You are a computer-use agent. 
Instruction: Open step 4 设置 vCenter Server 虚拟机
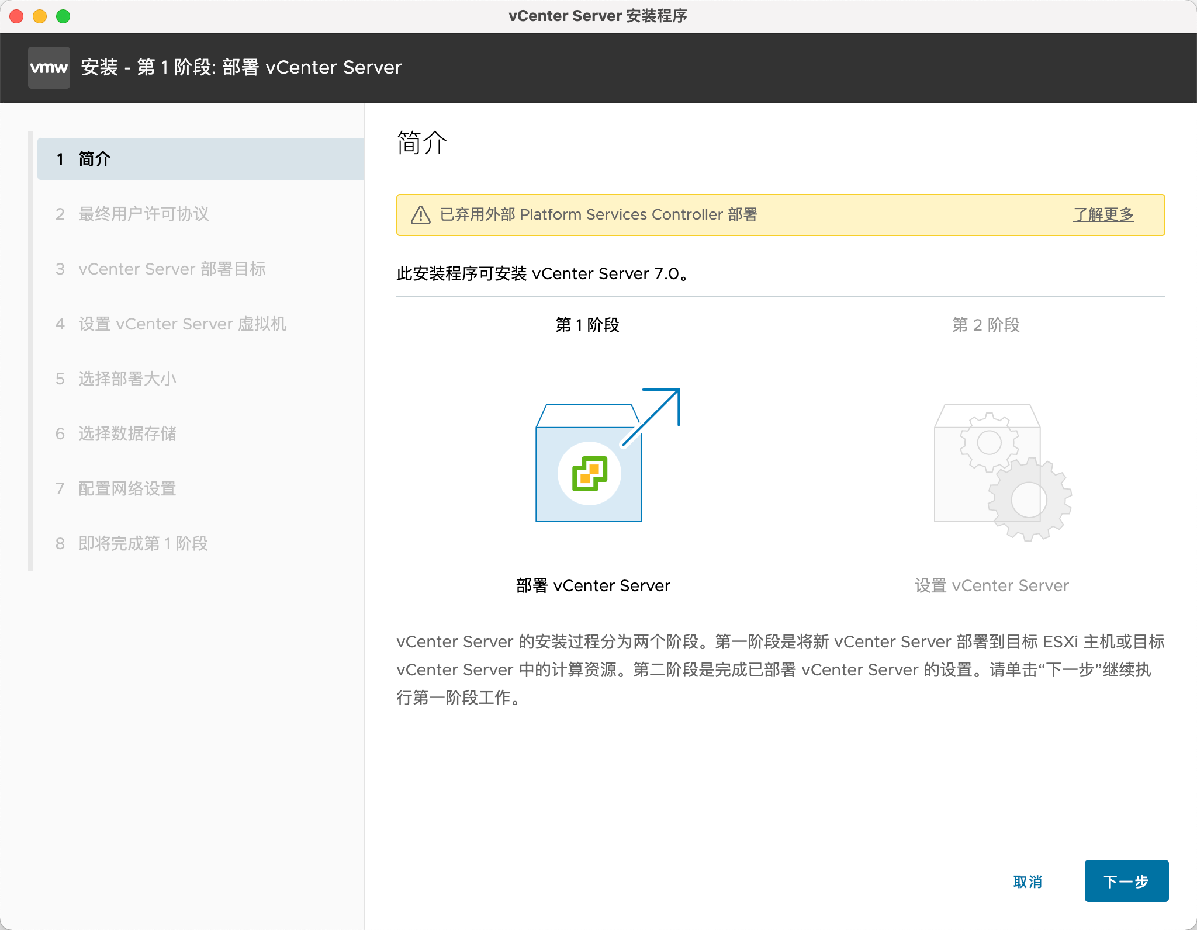182,324
